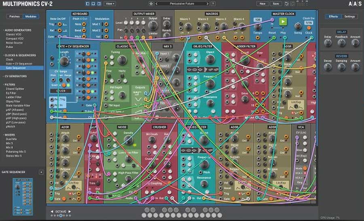The image size is (364, 221).
Task: Click the preset locate icon left of preset name
Action: pyautogui.click(x=151, y=4)
